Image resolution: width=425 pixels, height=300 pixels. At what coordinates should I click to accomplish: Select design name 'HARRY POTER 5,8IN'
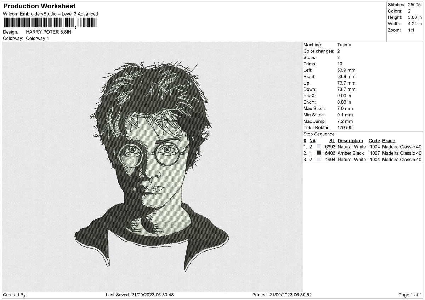tap(49, 32)
